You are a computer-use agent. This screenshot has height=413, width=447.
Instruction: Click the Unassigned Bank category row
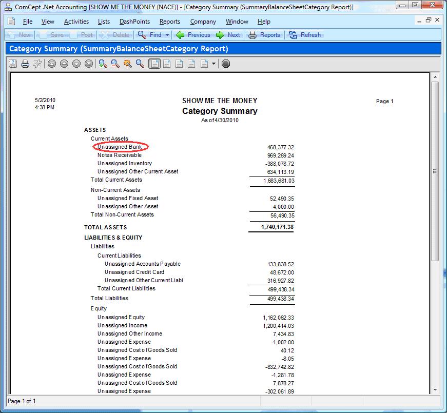click(120, 147)
